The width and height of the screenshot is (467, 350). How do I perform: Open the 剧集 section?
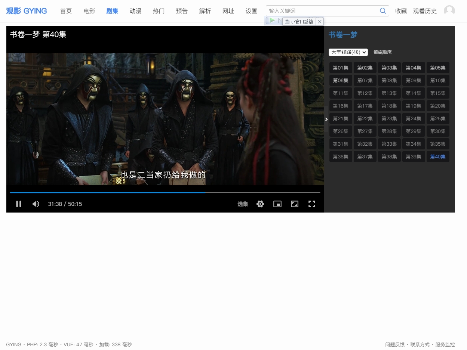pyautogui.click(x=112, y=11)
